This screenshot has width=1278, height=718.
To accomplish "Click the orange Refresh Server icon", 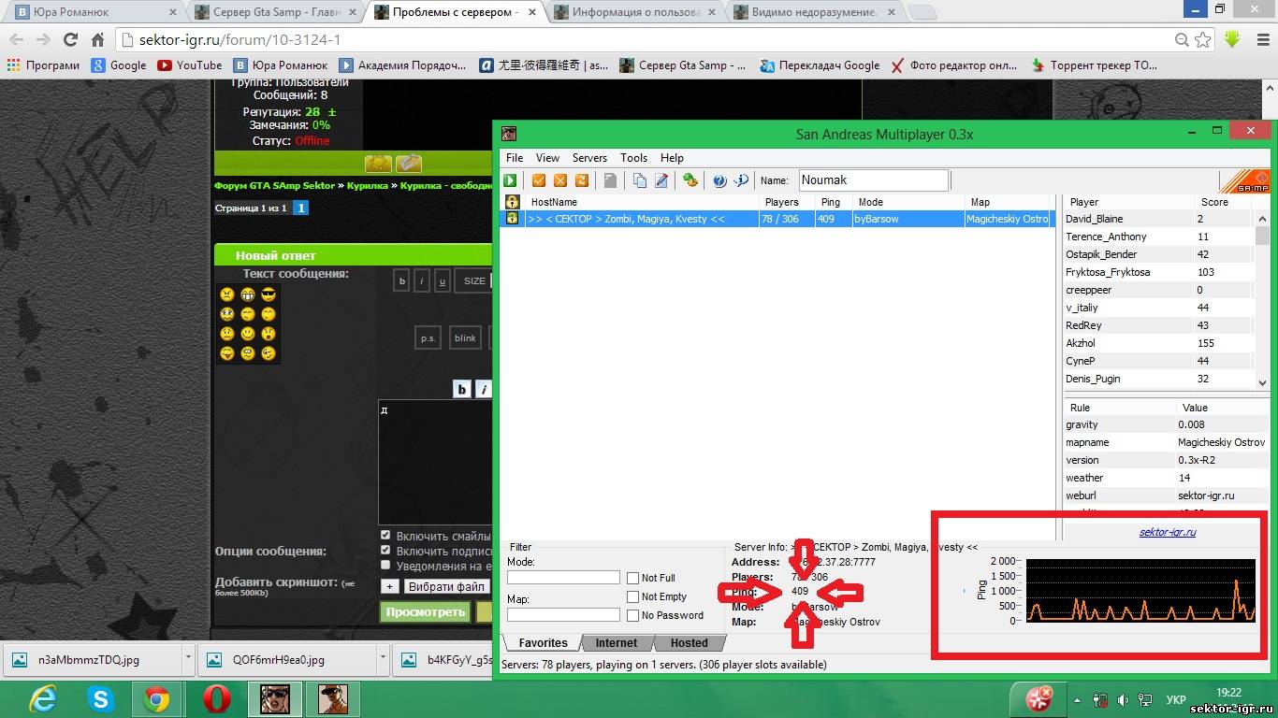I will pos(580,180).
